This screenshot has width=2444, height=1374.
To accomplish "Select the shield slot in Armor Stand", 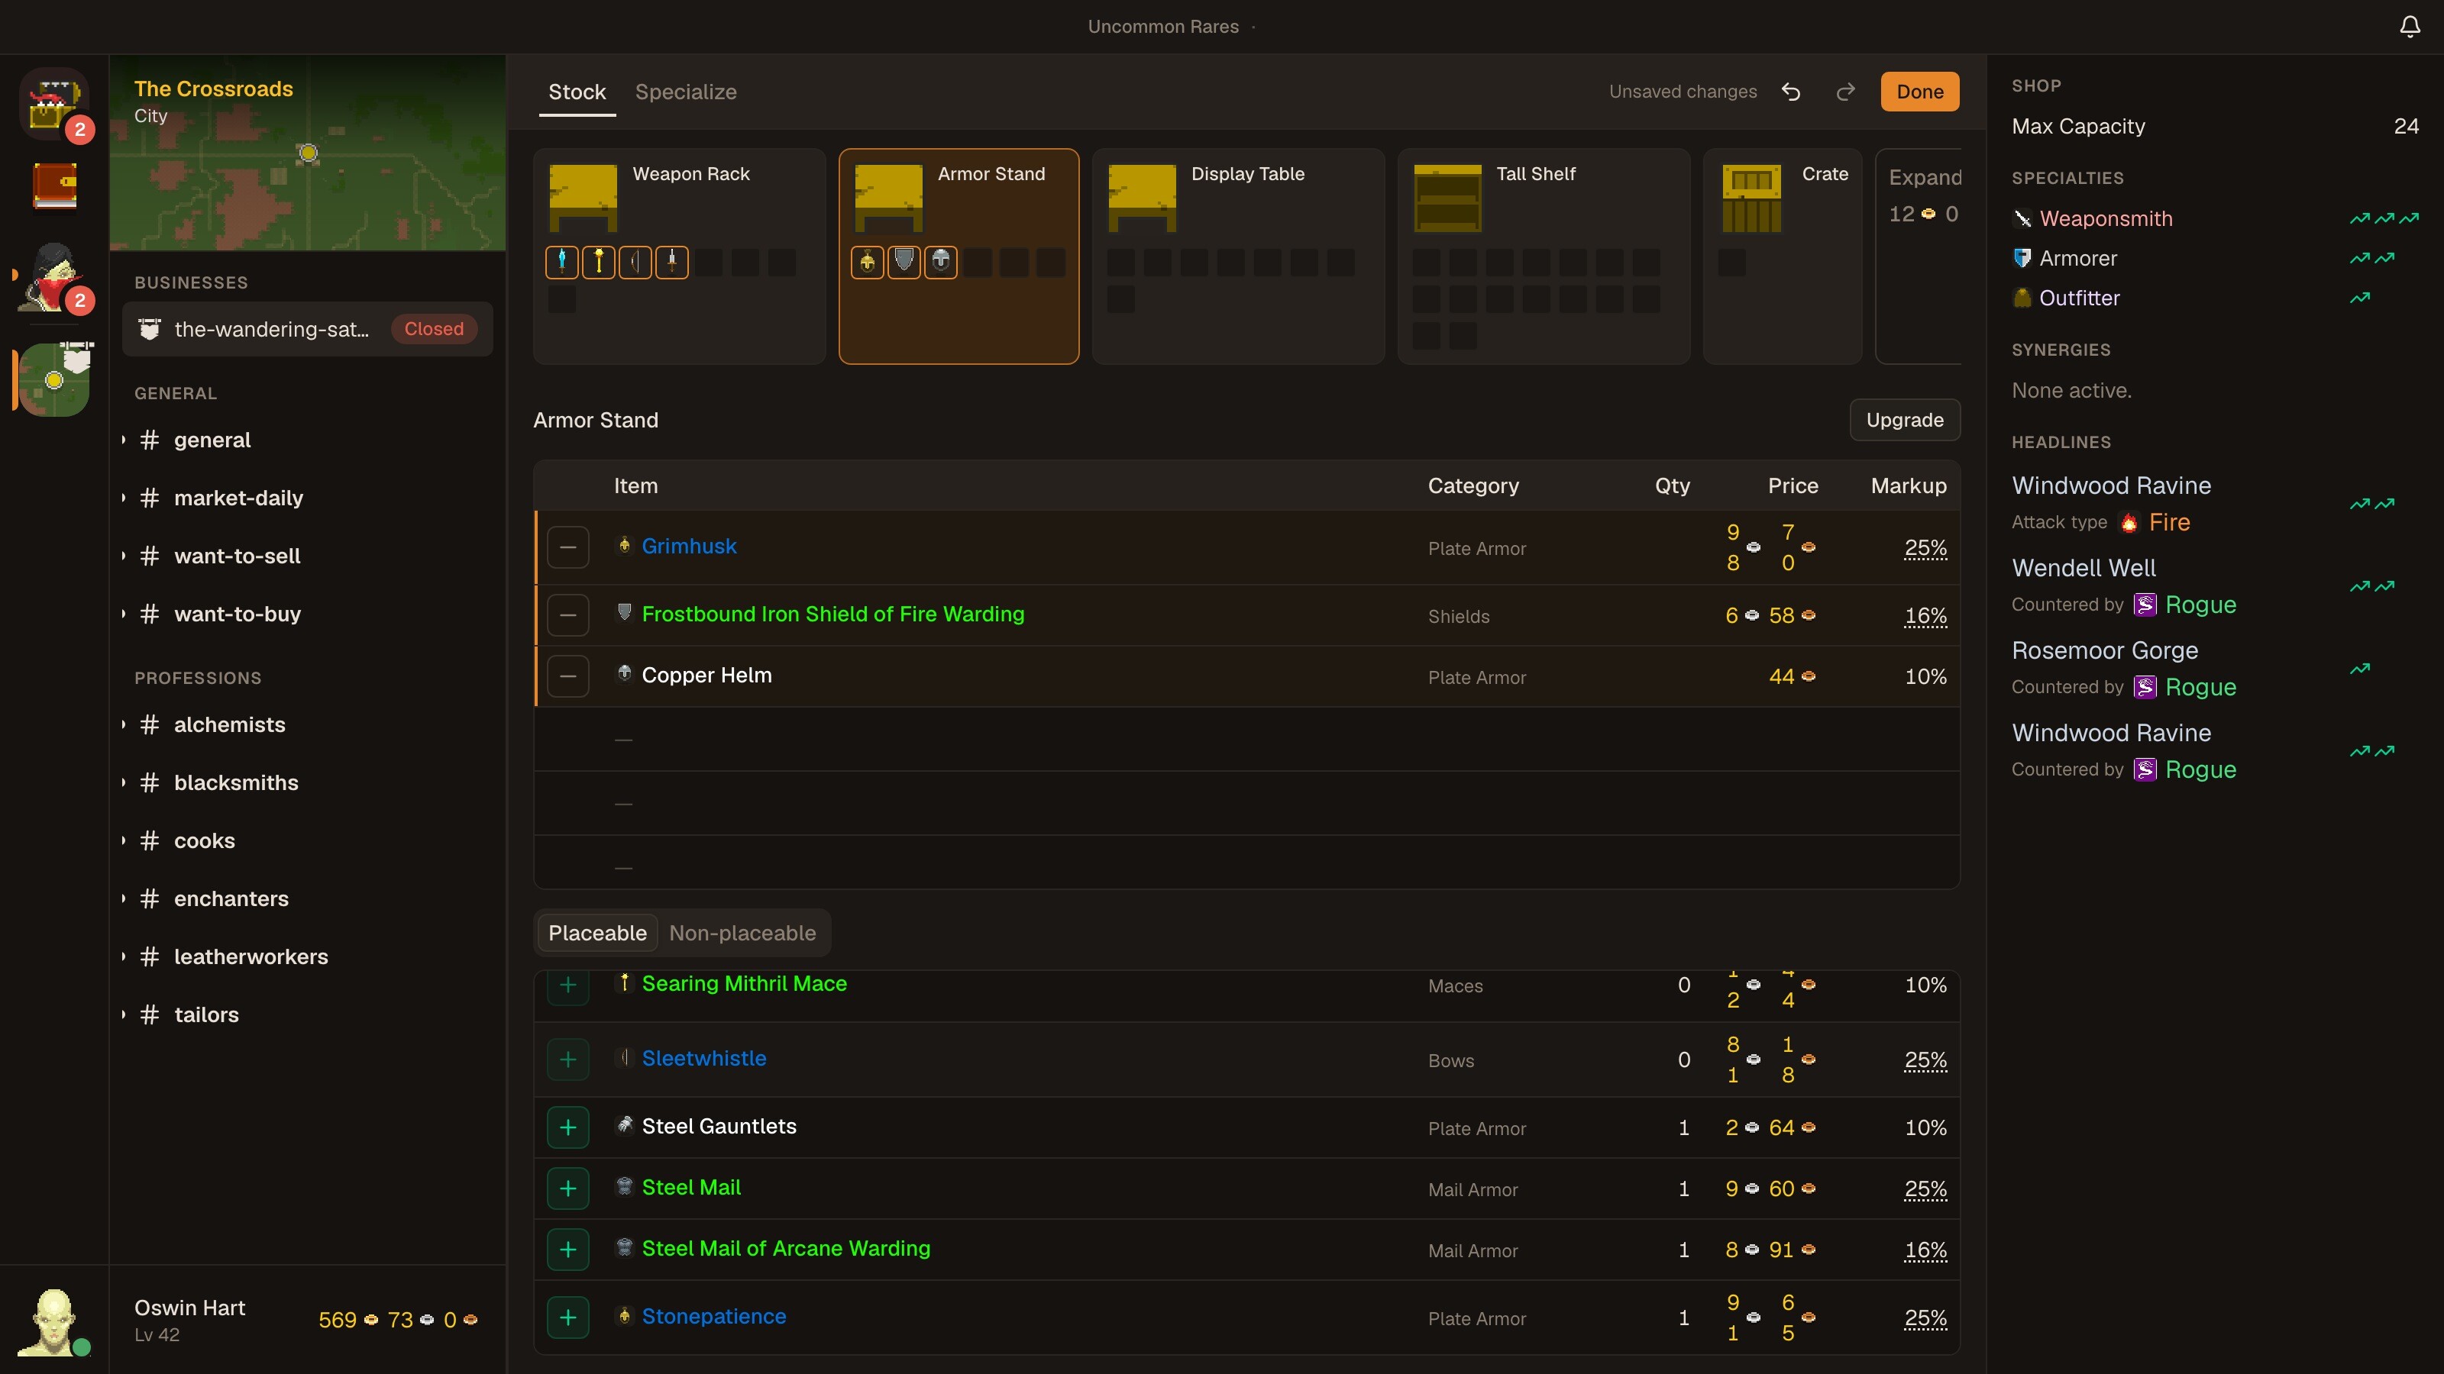I will pyautogui.click(x=904, y=262).
